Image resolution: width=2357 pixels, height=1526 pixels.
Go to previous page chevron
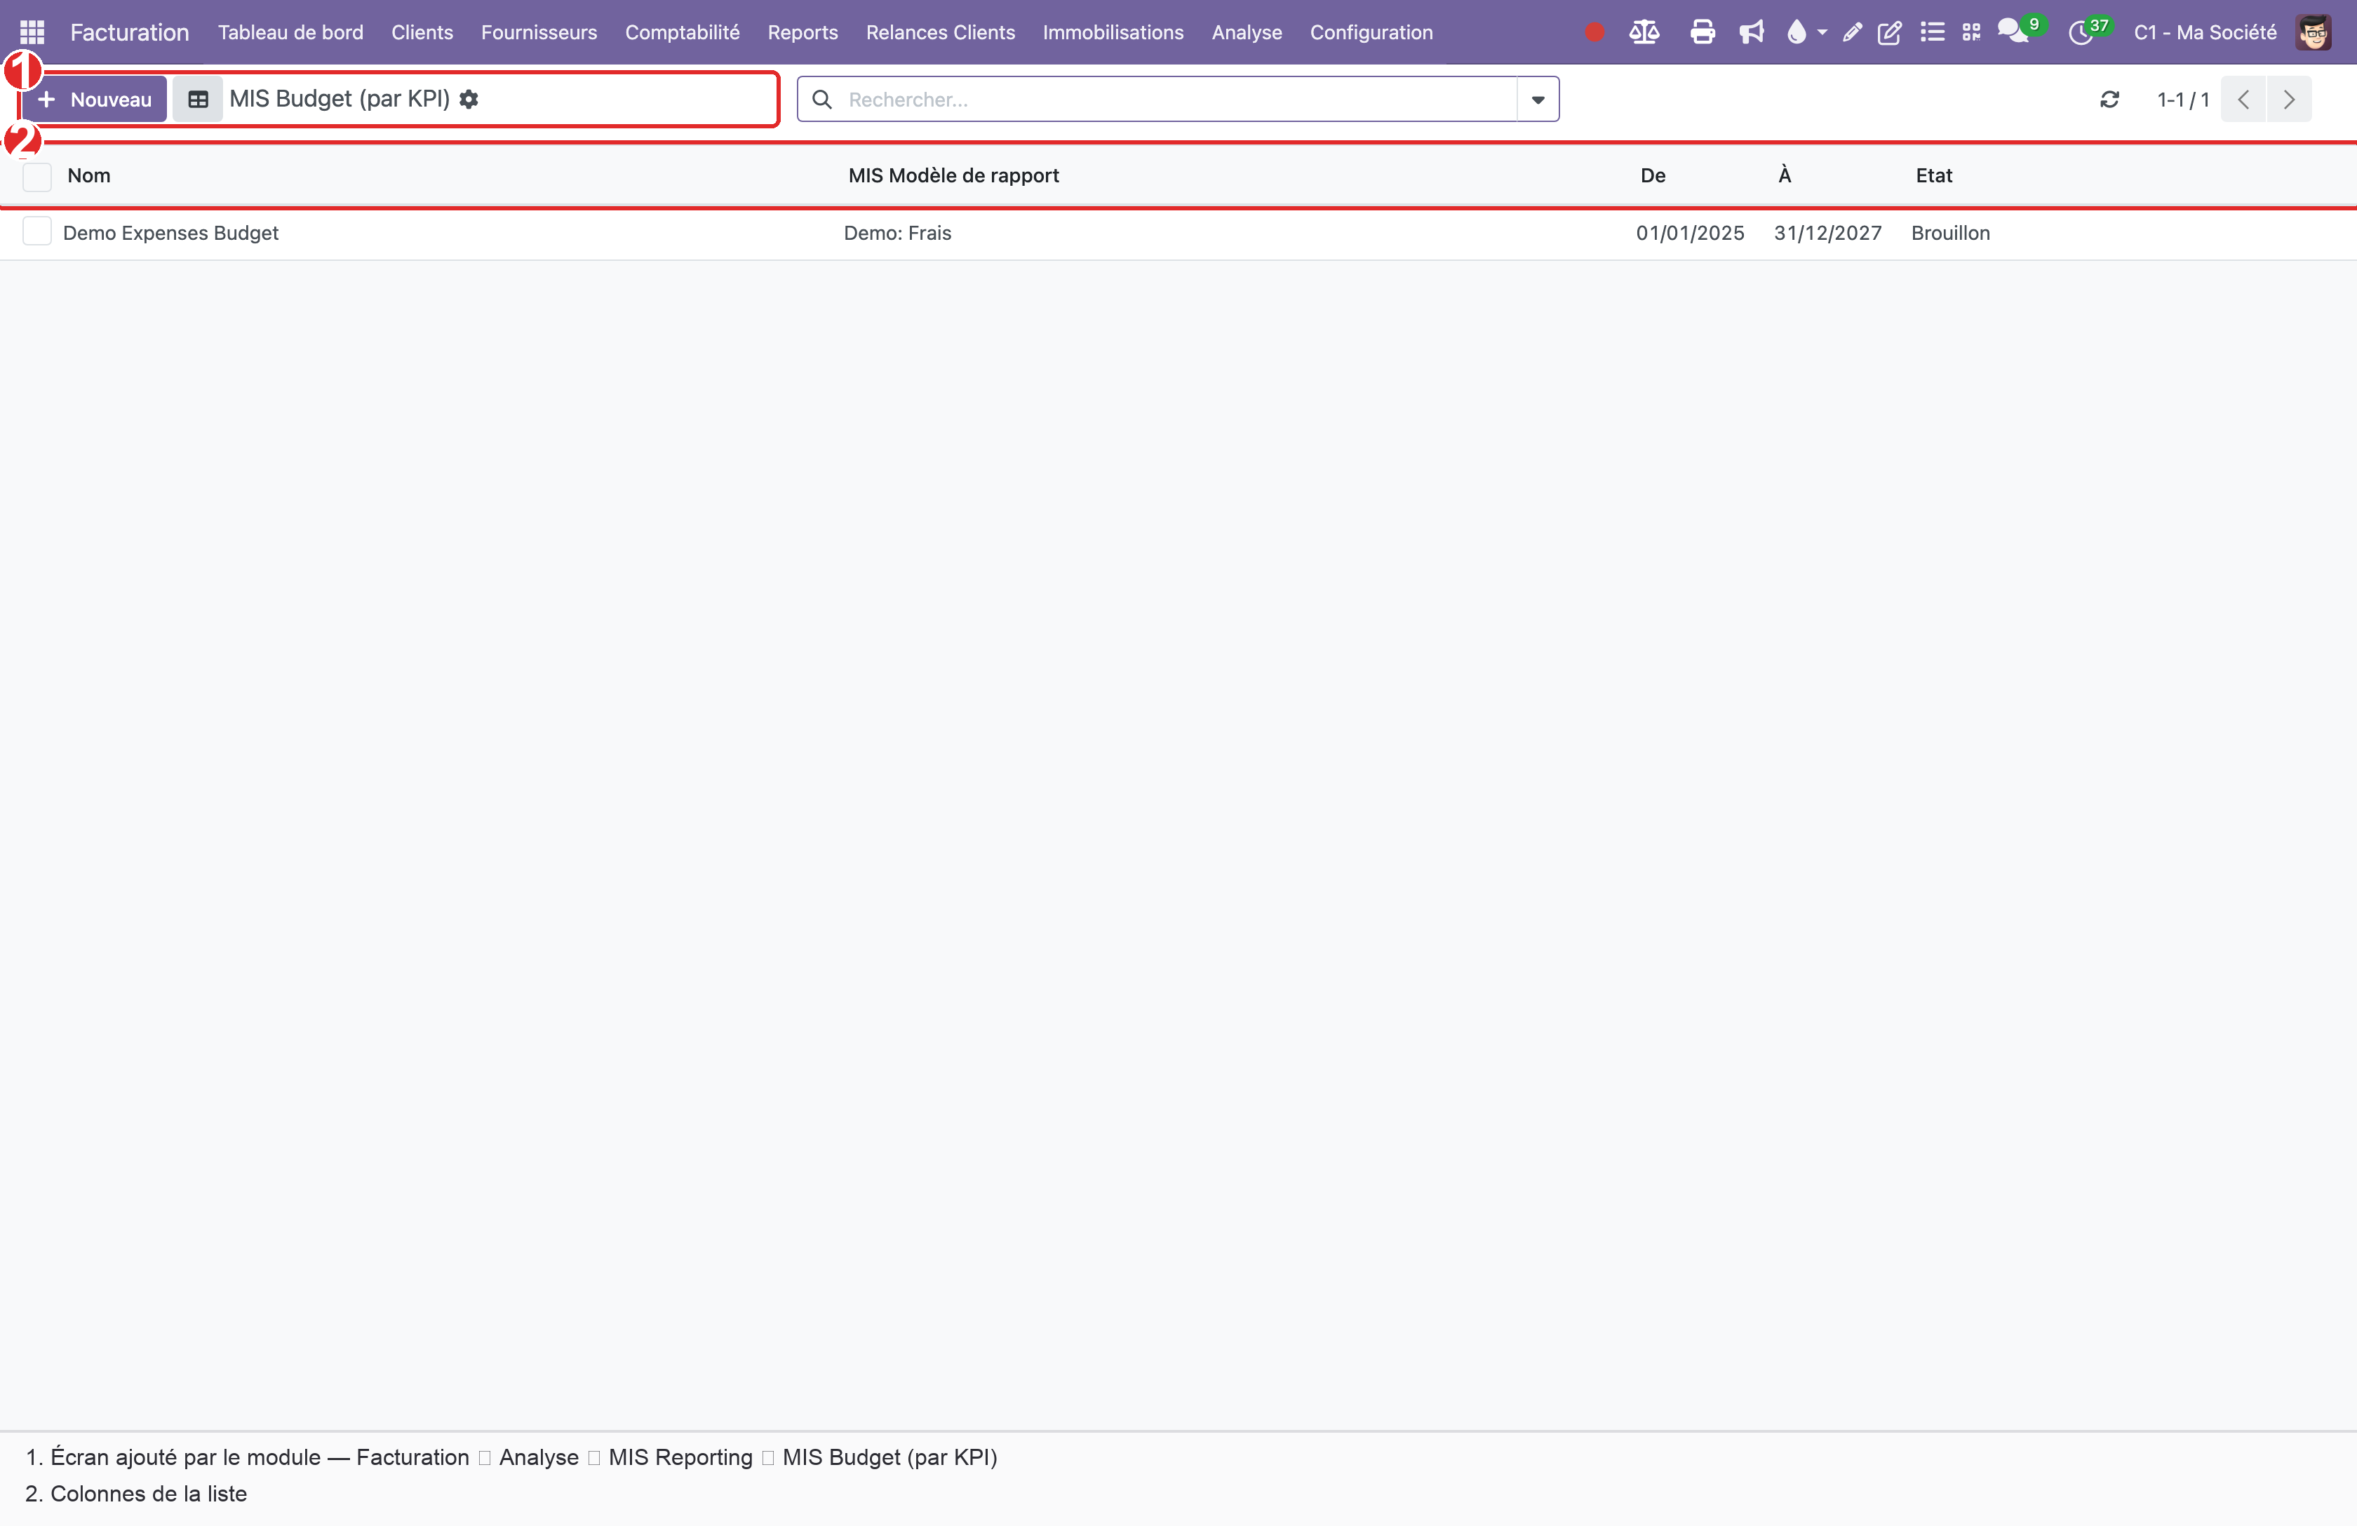(2244, 99)
